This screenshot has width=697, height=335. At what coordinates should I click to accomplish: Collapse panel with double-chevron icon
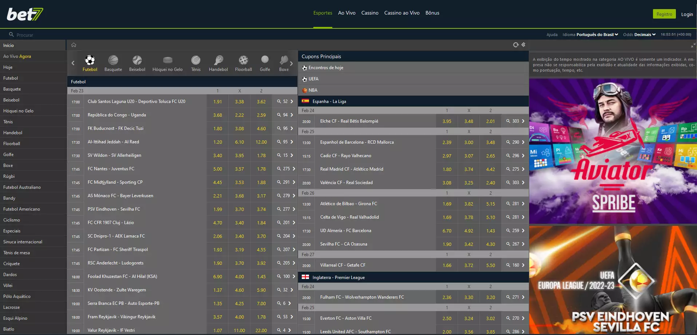523,45
